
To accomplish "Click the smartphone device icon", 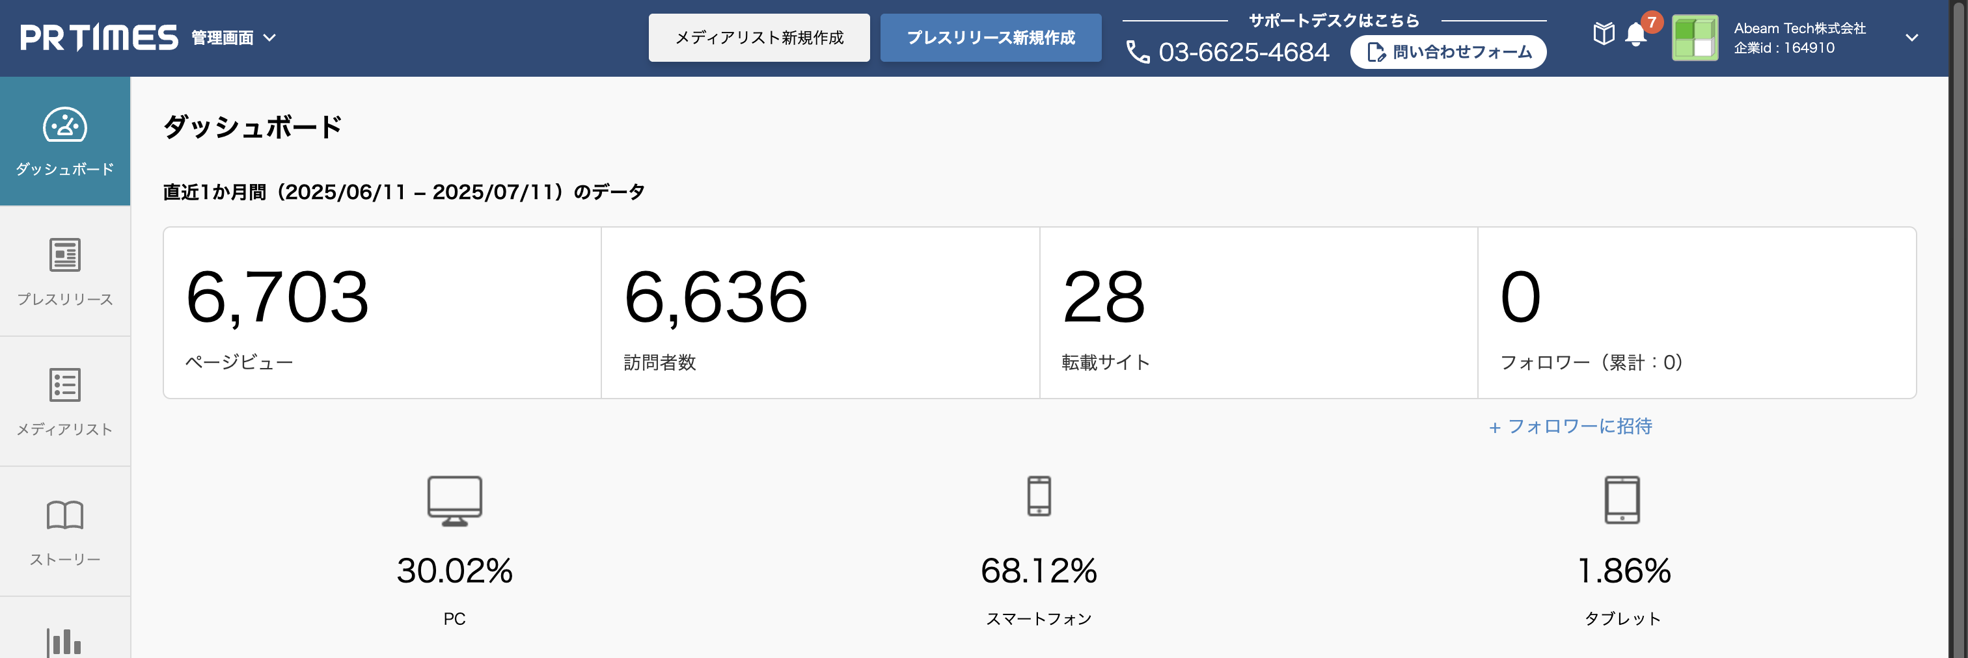I will [x=1039, y=496].
